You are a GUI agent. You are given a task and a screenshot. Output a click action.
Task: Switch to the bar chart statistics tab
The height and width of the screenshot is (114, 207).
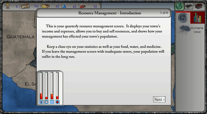pos(198,18)
